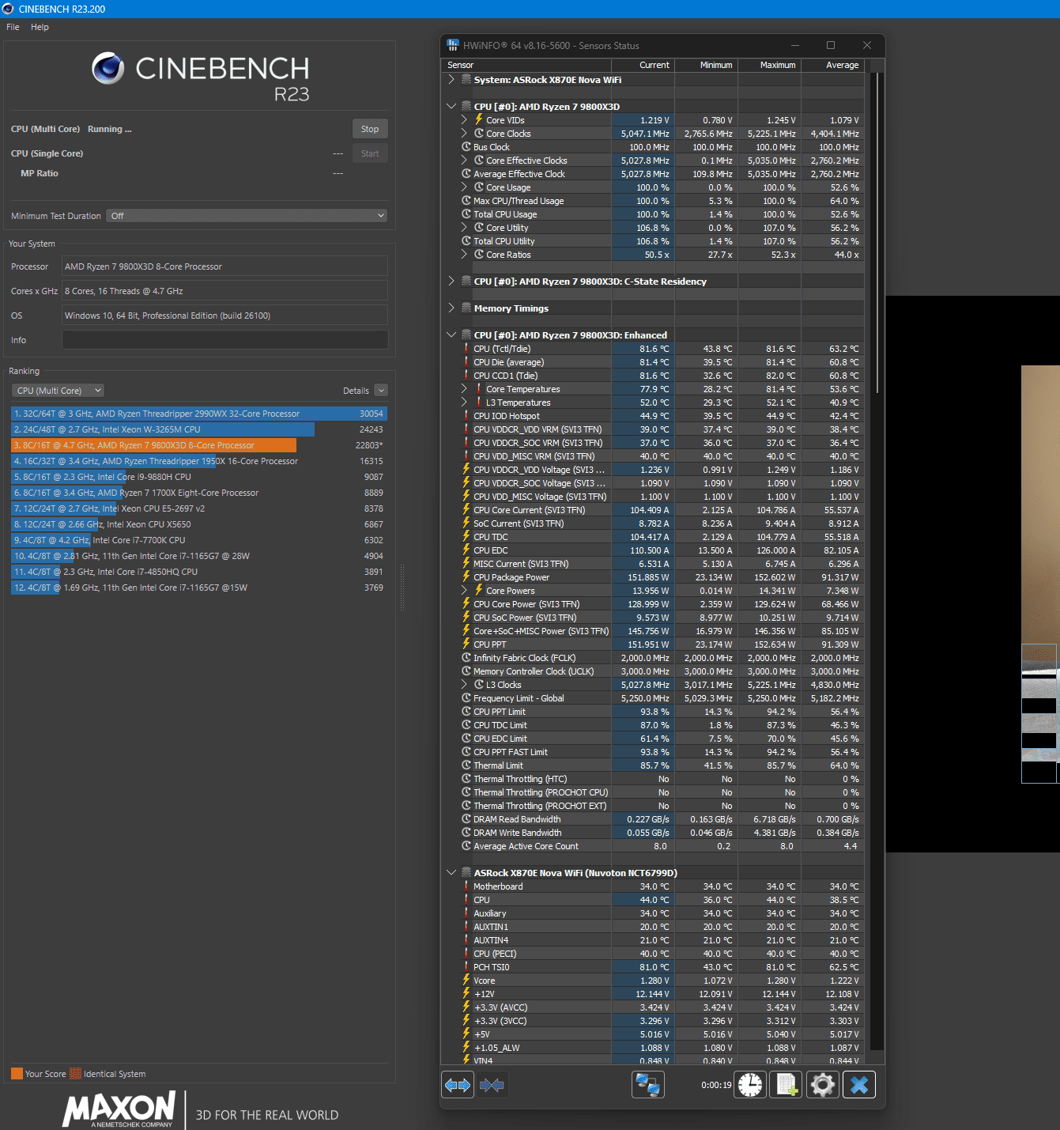Click the log file save icon
Screen dimensions: 1060x1130
pos(787,1085)
